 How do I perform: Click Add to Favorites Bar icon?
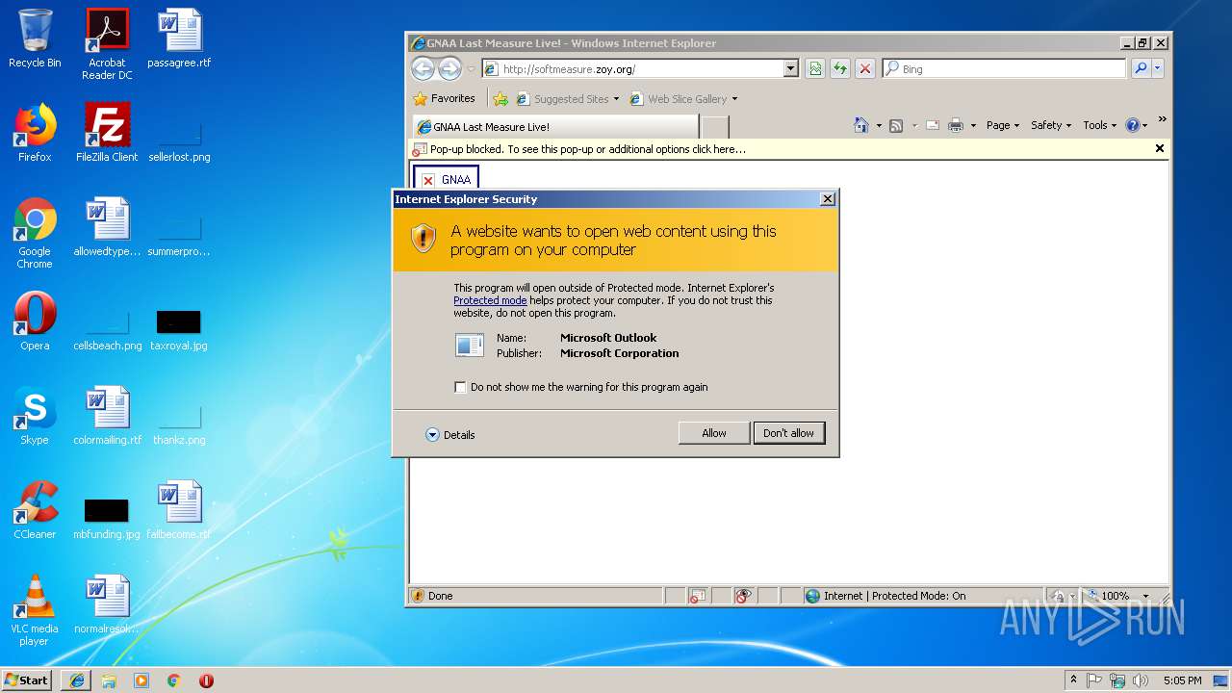click(x=500, y=98)
